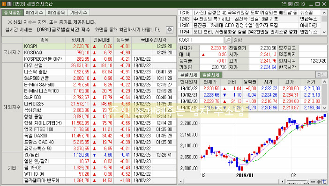Click the magnifier search icon beside KOSPI field

(x=228, y=40)
